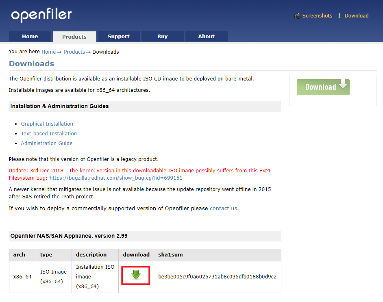Click the Buy menu item
Image resolution: width=383 pixels, height=302 pixels.
162,36
